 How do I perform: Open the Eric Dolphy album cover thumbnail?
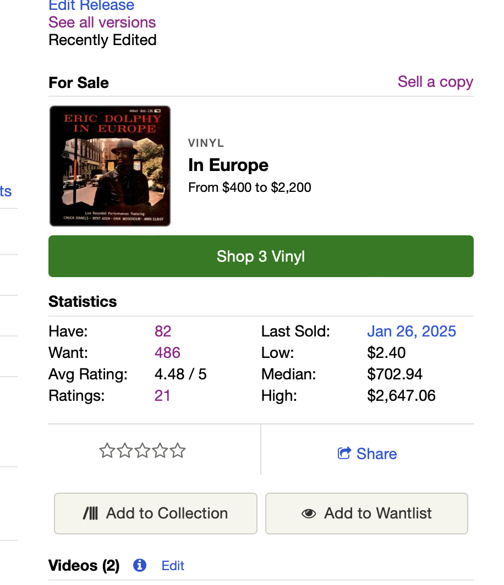point(110,166)
